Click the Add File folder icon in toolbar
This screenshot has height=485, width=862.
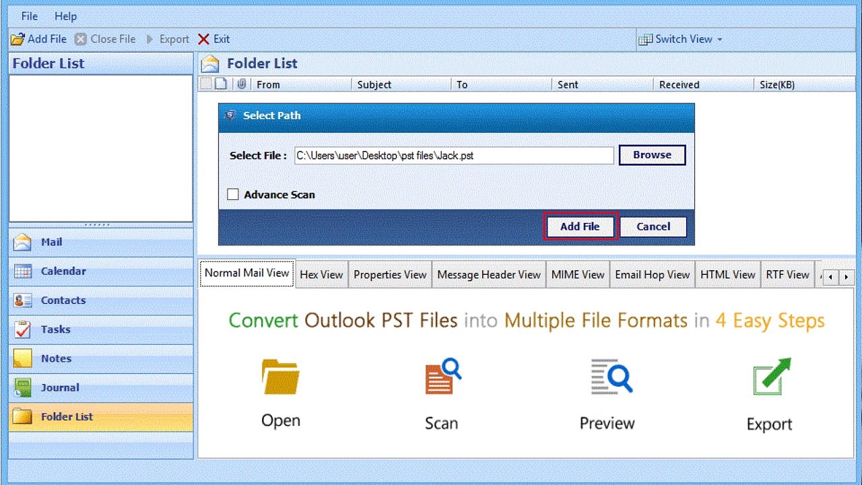tap(18, 39)
